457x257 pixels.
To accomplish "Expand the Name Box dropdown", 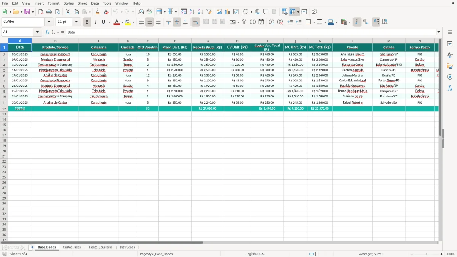I will tap(37, 32).
